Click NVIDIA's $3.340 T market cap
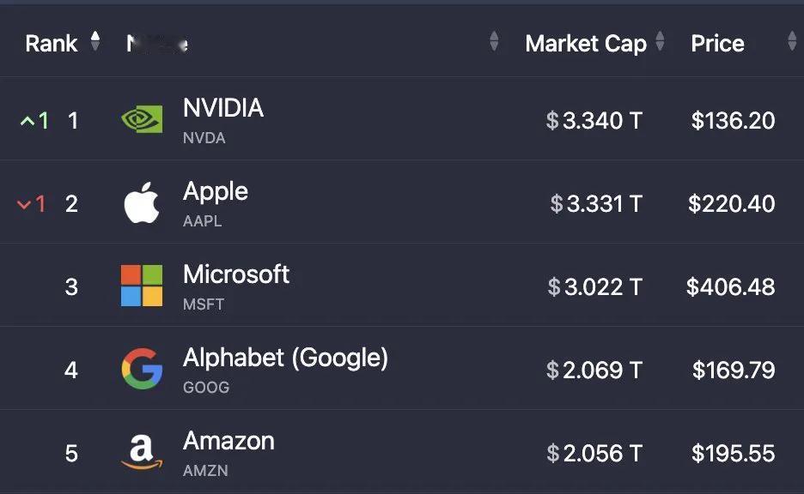 click(594, 121)
